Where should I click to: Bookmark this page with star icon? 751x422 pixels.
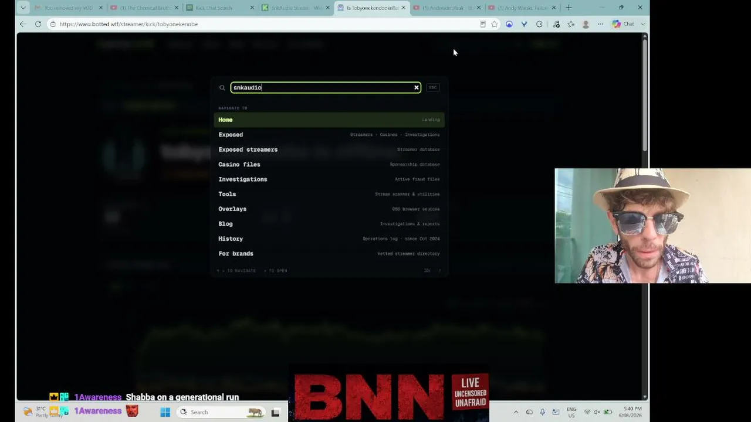coord(495,24)
